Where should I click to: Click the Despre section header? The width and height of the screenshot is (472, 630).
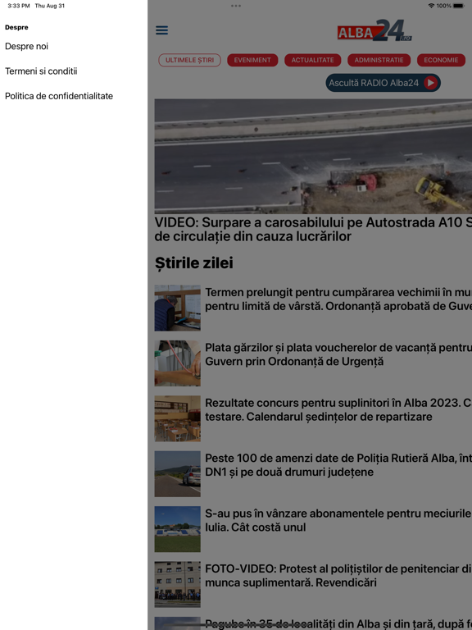click(16, 27)
